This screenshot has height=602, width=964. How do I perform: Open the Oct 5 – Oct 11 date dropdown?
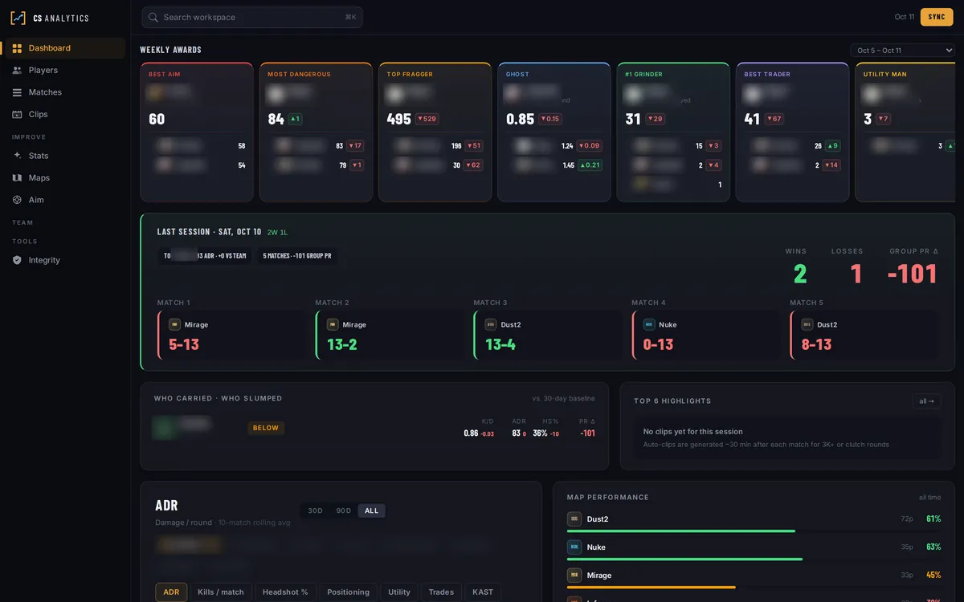pyautogui.click(x=903, y=50)
